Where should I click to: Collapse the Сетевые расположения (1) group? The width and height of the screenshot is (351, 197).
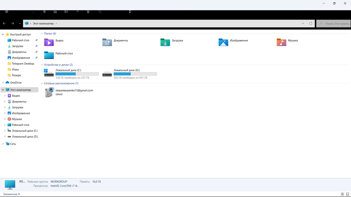click(x=42, y=83)
